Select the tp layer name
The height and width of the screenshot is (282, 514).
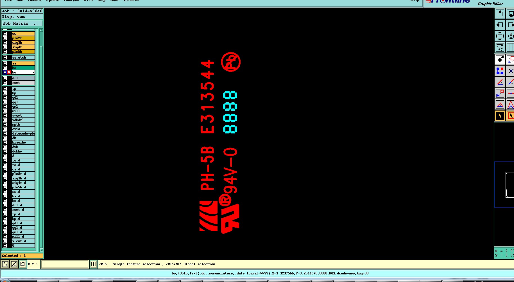point(23,89)
